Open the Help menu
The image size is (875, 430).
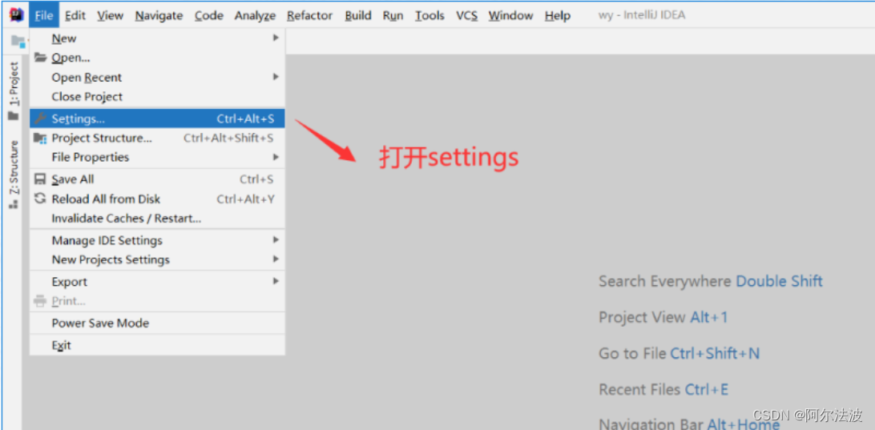point(558,16)
